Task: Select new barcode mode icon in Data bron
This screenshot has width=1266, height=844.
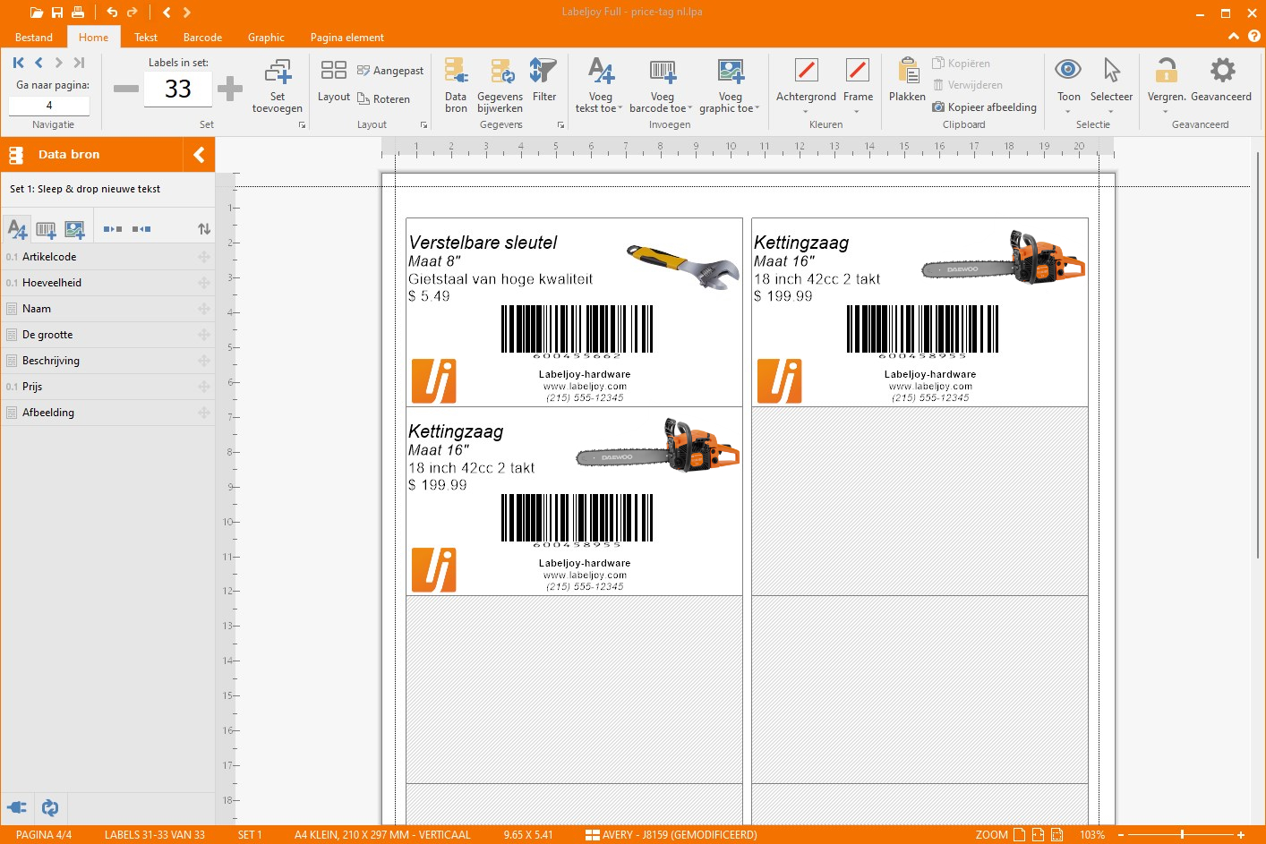Action: 46,229
